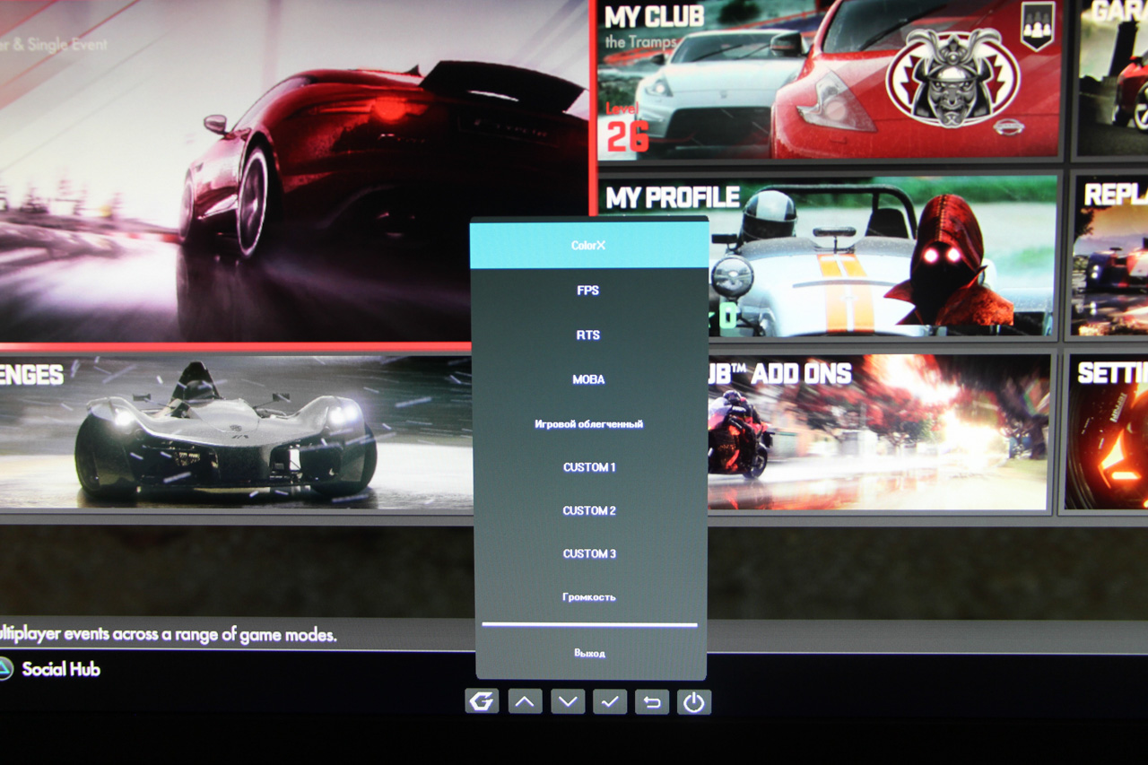
Task: Open the Replays tile
Action: click(x=1110, y=256)
